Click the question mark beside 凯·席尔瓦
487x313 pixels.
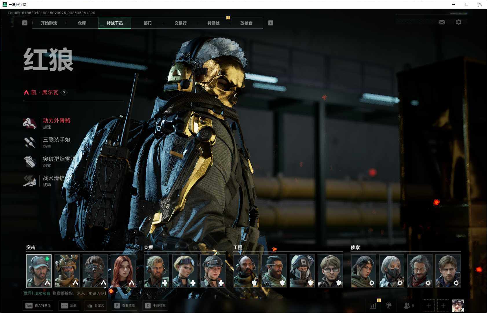click(64, 93)
